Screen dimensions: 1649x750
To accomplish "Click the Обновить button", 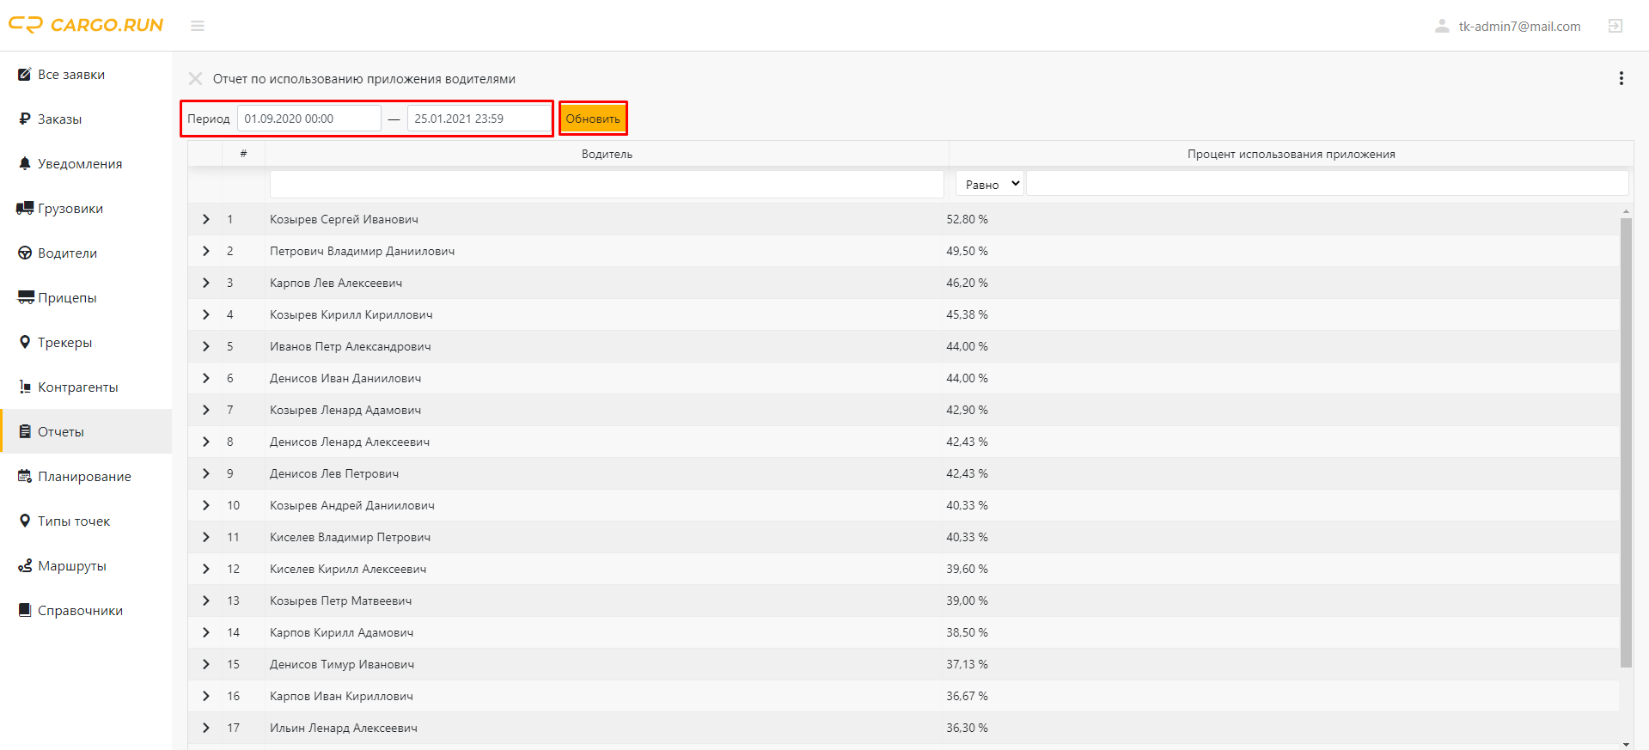I will pos(593,119).
